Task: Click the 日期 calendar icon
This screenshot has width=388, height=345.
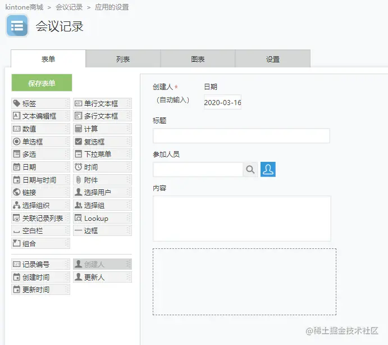Action: 17,167
